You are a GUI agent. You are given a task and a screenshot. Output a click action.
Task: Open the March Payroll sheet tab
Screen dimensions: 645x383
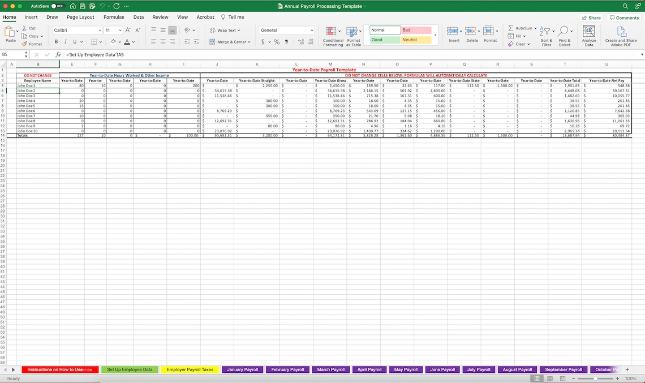click(x=330, y=369)
